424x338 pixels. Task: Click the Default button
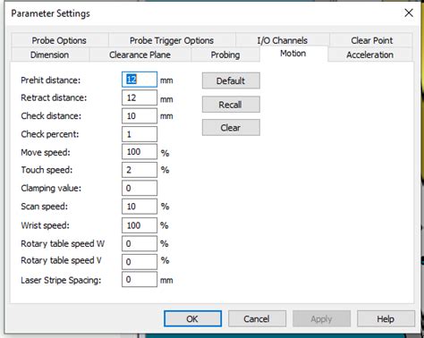231,80
